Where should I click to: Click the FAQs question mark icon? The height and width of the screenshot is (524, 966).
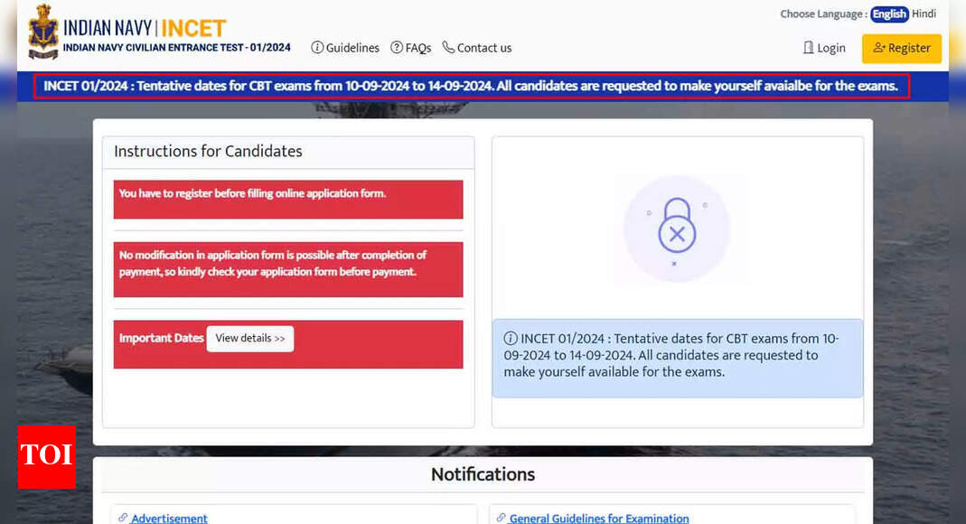click(397, 47)
